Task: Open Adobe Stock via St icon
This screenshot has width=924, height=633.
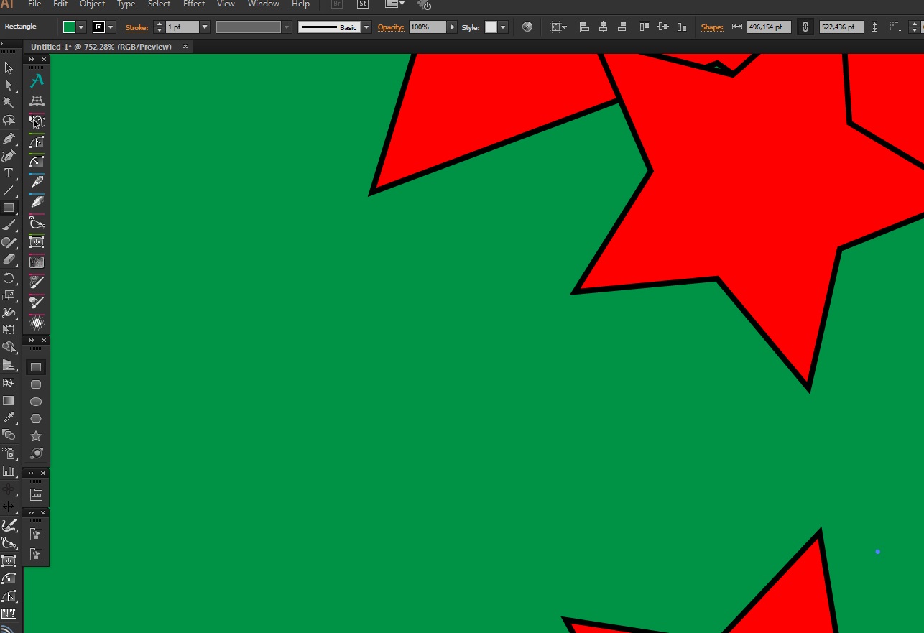Action: click(x=363, y=4)
